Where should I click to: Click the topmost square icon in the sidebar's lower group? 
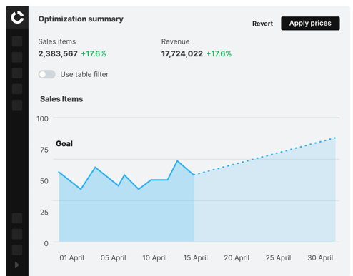click(x=17, y=218)
